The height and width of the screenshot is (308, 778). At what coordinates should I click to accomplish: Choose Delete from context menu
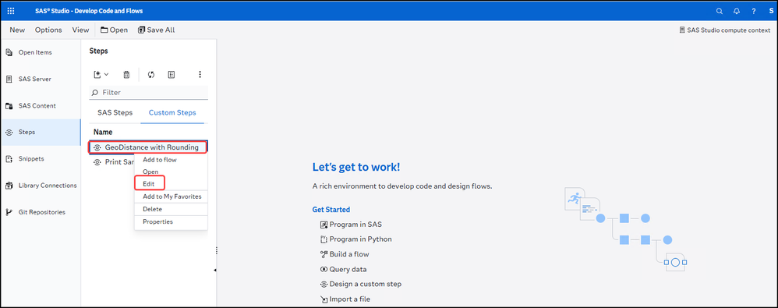(152, 209)
